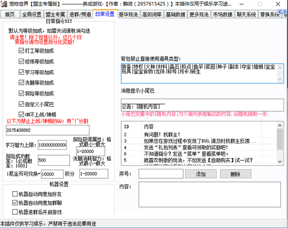Click the 学习智力上限 value field
Viewport: 288px width, 228px height.
click(x=52, y=145)
